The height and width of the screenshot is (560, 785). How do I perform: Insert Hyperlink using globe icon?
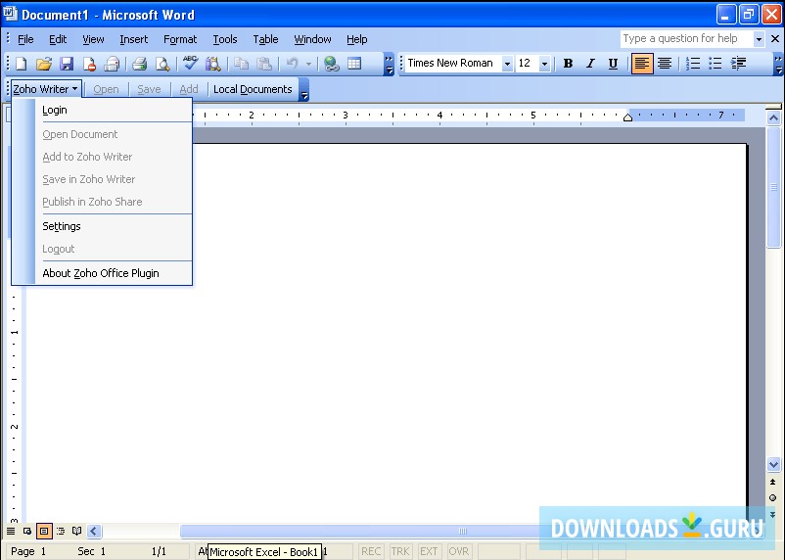click(331, 64)
